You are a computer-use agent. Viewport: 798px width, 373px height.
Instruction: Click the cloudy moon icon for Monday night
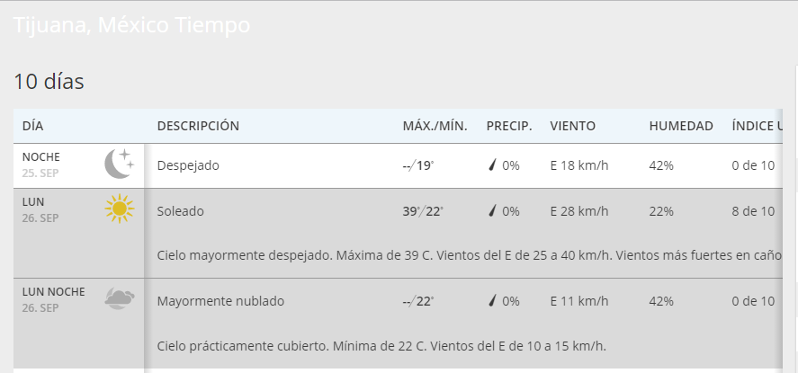tap(119, 299)
